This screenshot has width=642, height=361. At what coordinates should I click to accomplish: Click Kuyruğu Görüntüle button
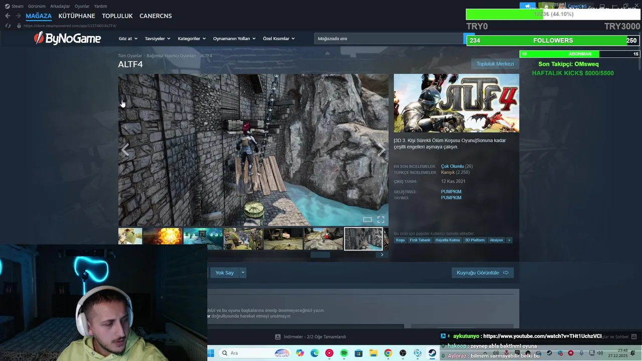(x=483, y=273)
